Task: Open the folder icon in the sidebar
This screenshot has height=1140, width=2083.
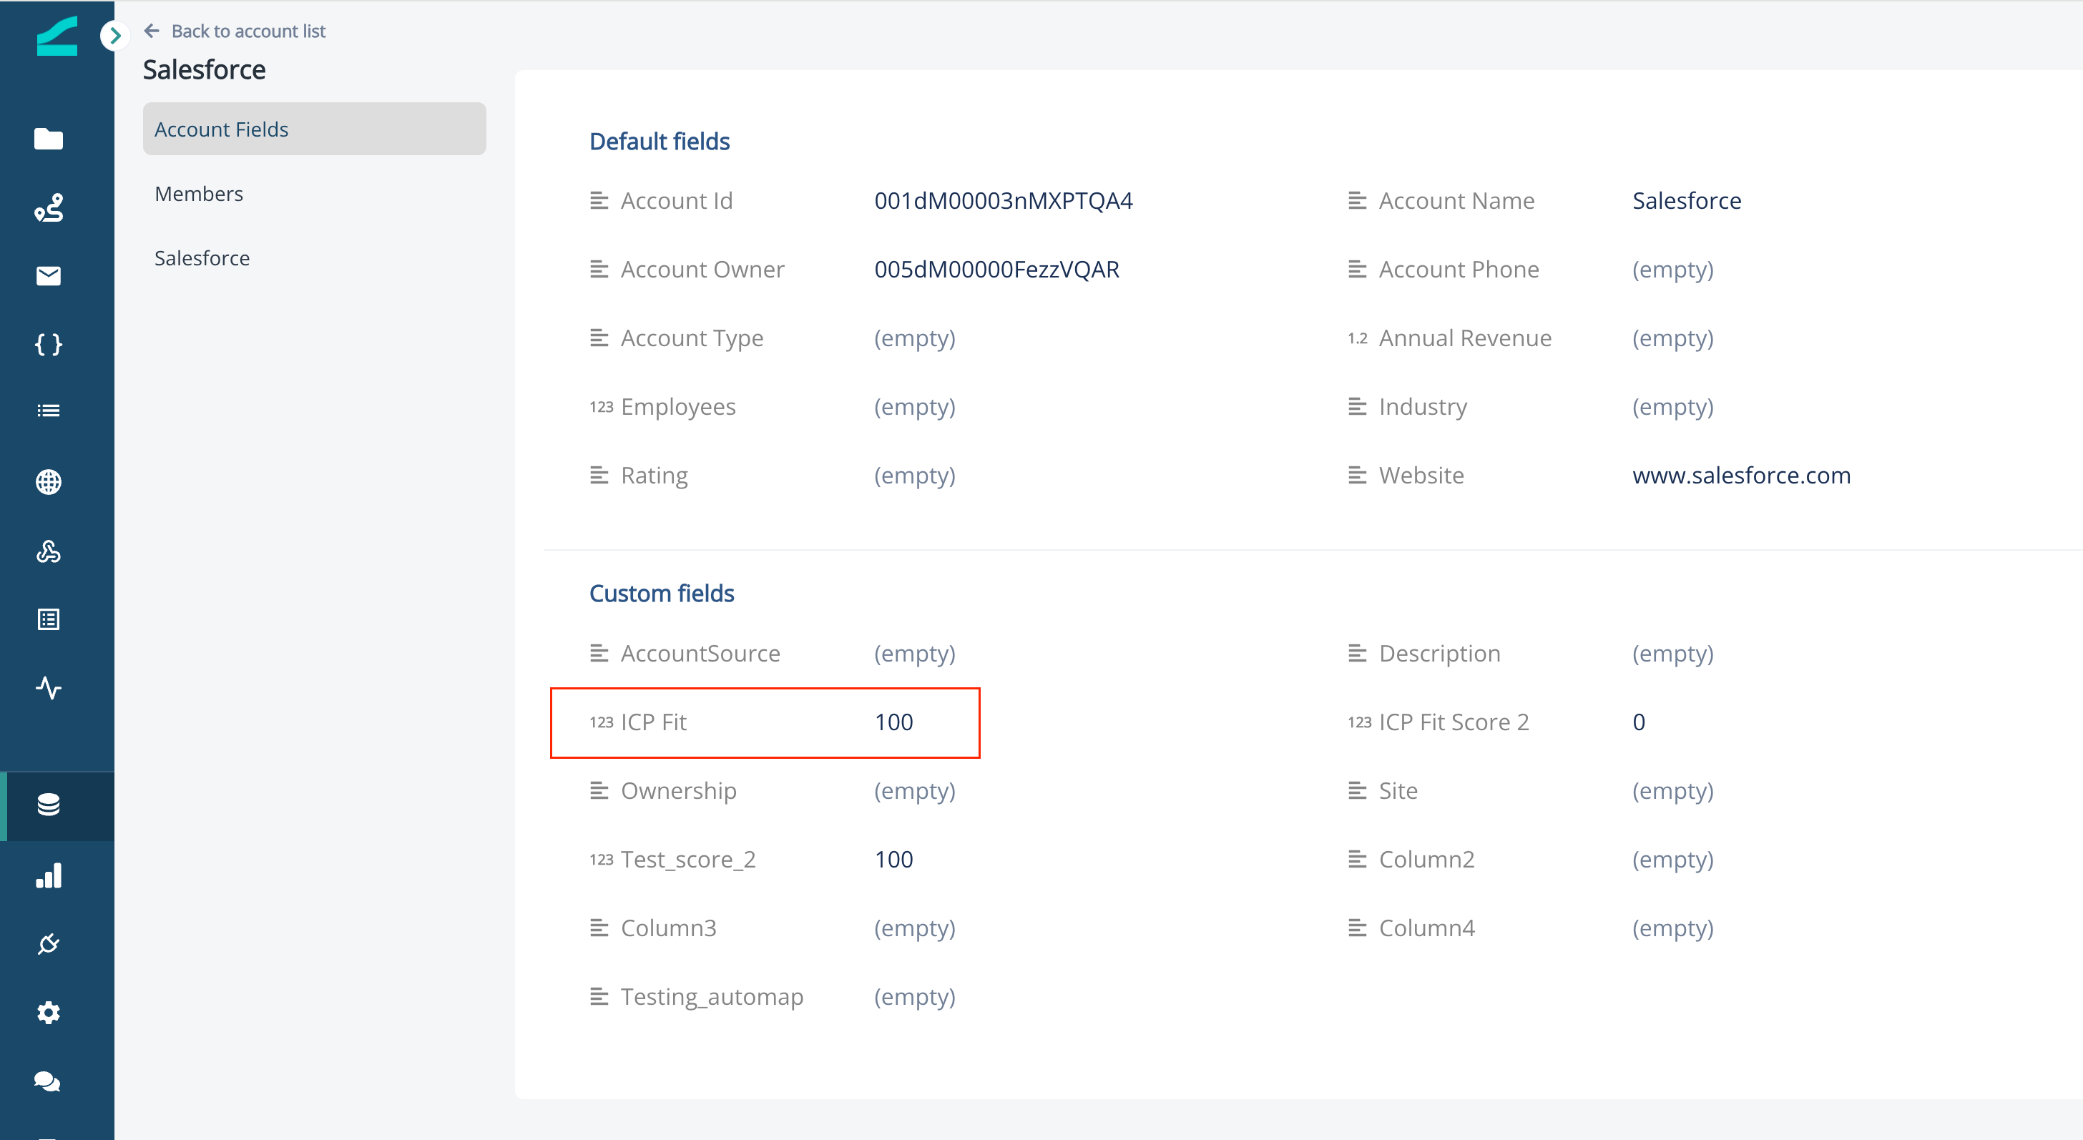Action: click(49, 139)
